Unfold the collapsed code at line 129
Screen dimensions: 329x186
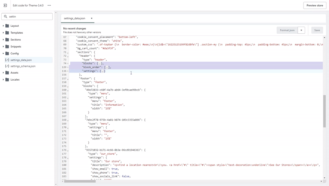coord(68,67)
